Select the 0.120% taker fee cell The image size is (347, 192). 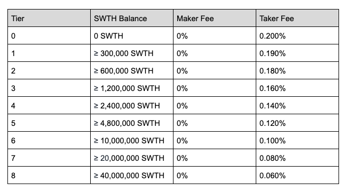click(298, 123)
